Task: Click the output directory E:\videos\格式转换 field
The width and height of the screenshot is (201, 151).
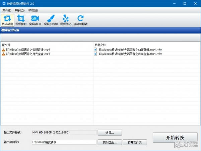Action: pyautogui.click(x=64, y=142)
